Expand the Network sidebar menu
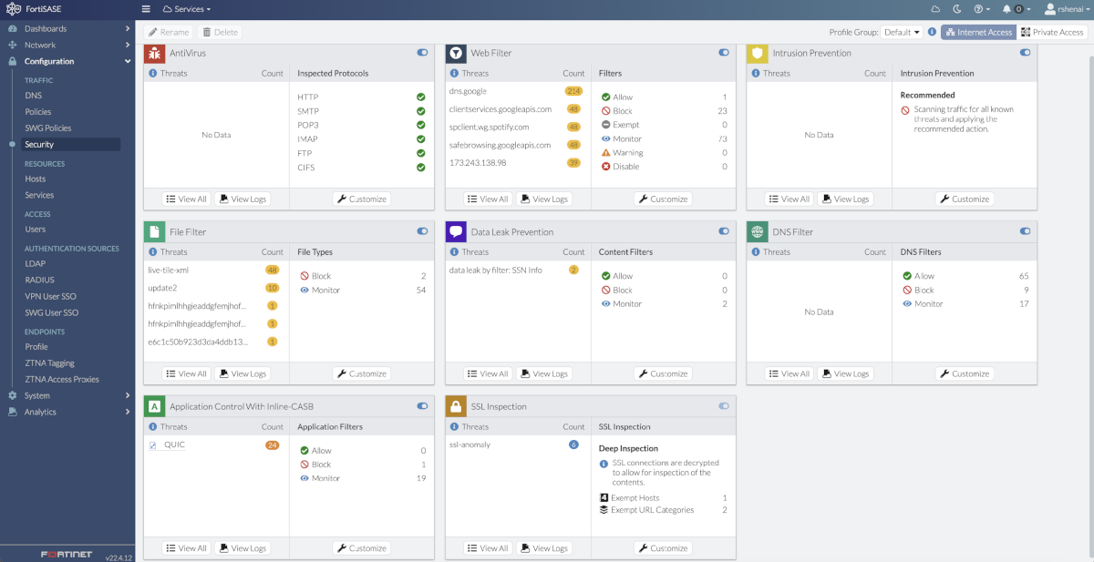This screenshot has width=1094, height=562. (67, 45)
